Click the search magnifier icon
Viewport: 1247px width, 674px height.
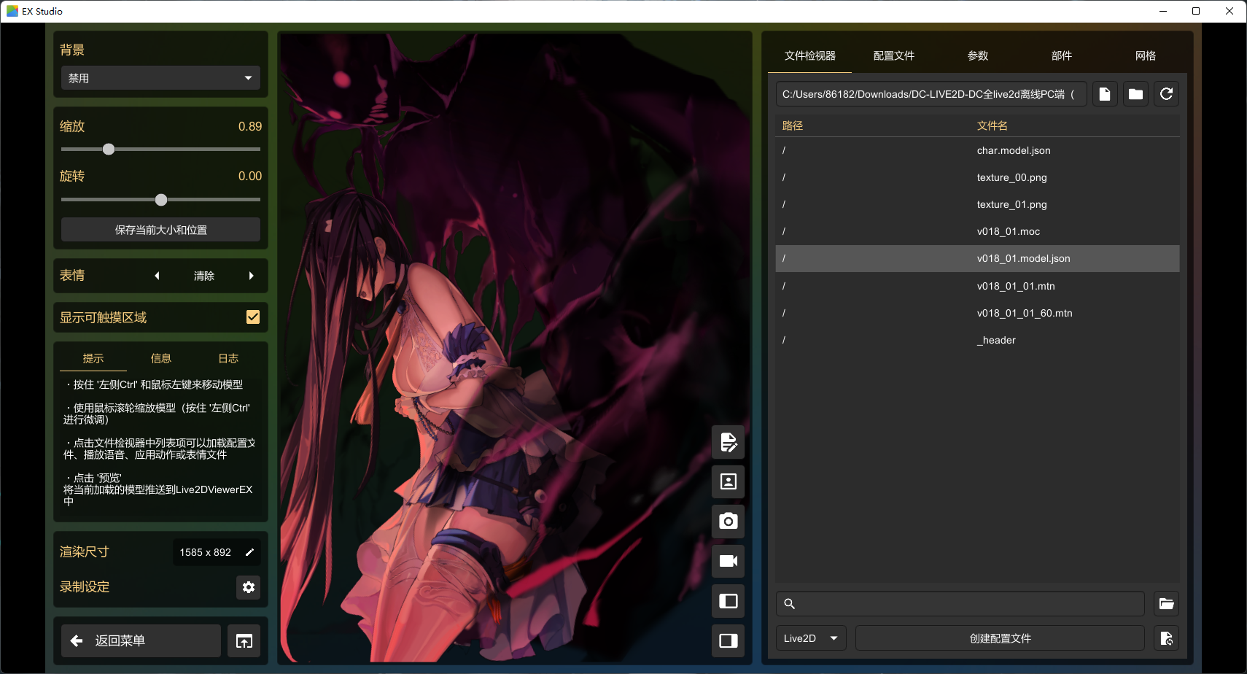[x=789, y=604]
